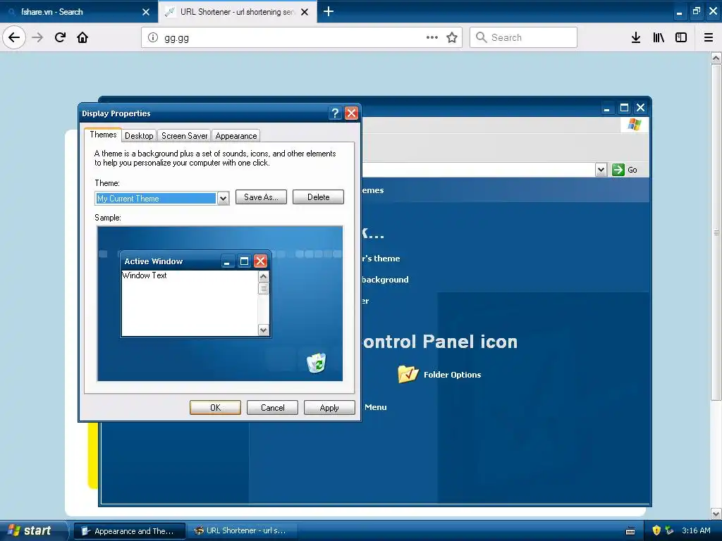This screenshot has width=722, height=541.
Task: Click the security shield tray icon
Action: coord(656,530)
